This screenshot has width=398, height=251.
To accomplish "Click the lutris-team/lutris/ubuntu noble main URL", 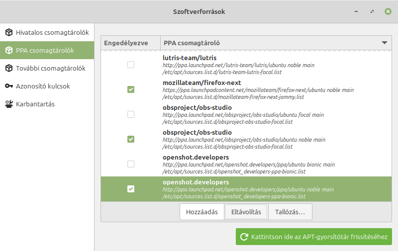I will coord(238,65).
